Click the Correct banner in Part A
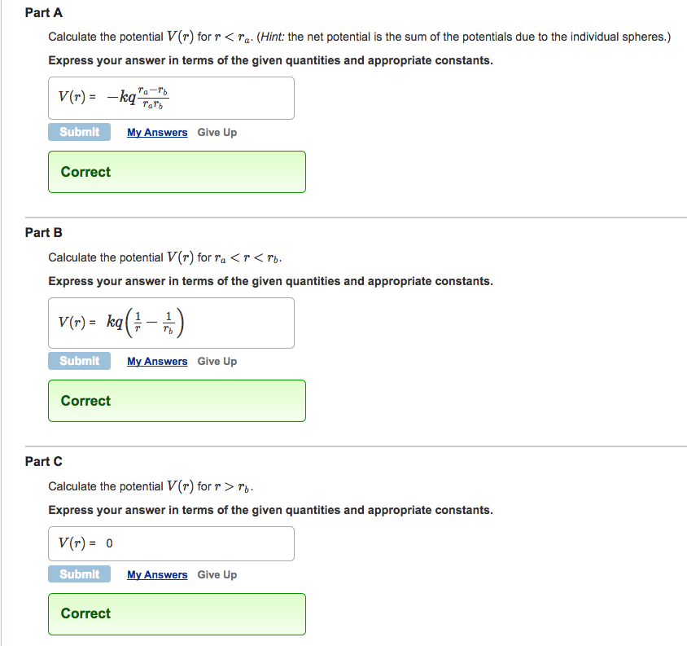The width and height of the screenshot is (687, 646). click(177, 172)
